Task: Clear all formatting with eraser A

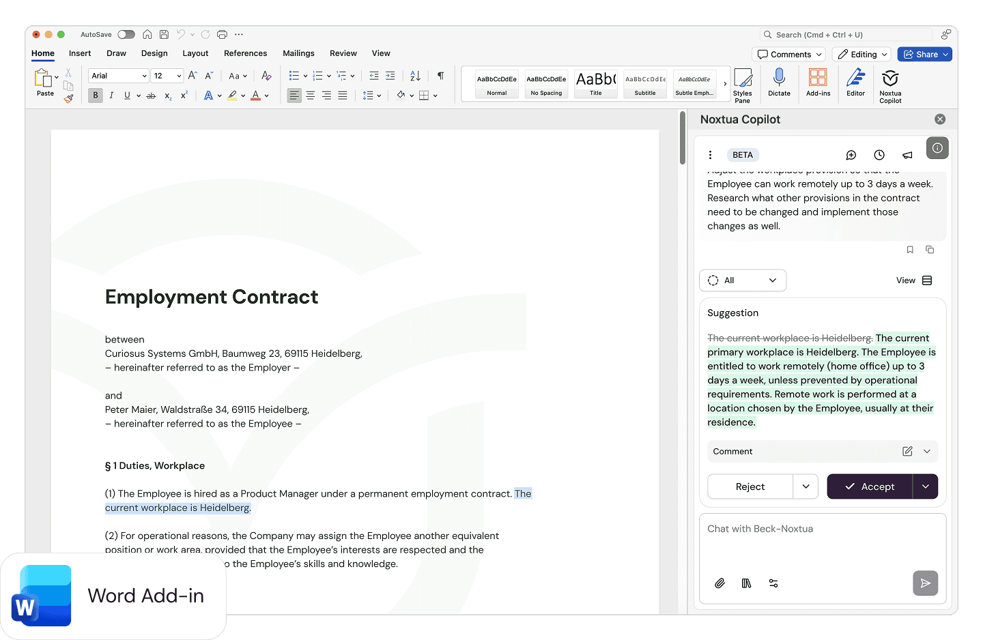Action: click(266, 76)
